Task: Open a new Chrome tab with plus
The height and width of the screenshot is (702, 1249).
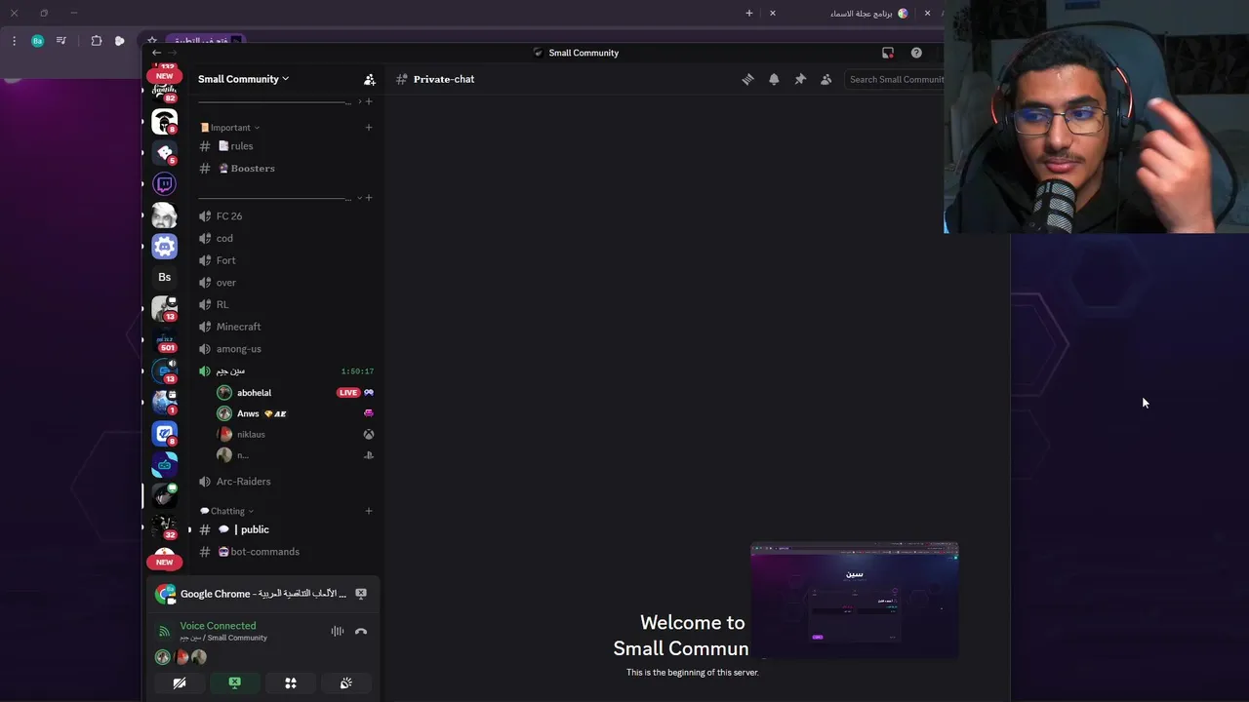Action: point(749,13)
